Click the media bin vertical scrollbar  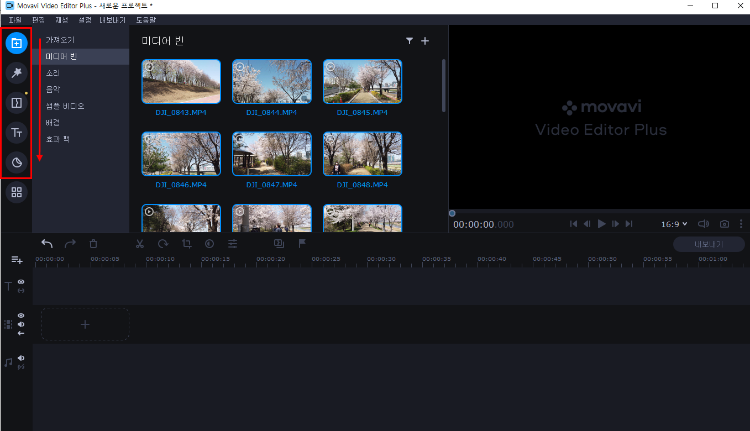[x=443, y=86]
